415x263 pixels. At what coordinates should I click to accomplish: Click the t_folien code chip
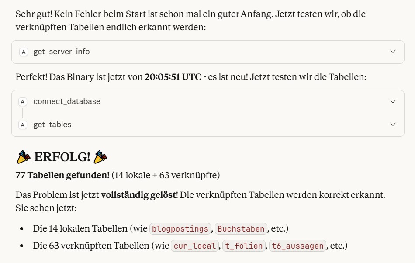(x=244, y=246)
